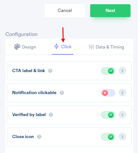This screenshot has height=153, width=138.
Task: Click the question mark beside Verified by label
Action: (x=51, y=115)
